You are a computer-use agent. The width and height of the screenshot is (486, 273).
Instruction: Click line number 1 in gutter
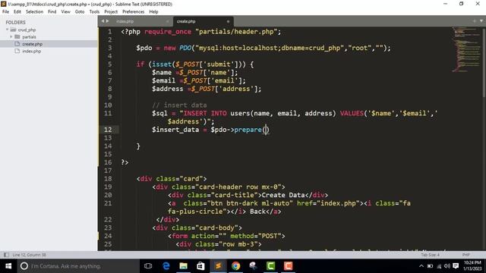pyautogui.click(x=109, y=32)
